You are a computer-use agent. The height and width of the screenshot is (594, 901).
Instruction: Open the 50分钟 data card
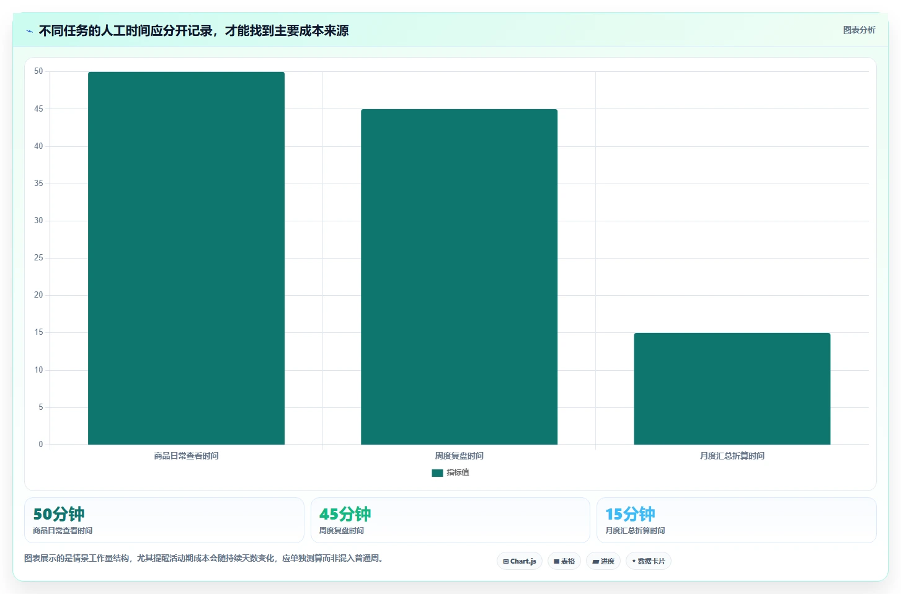[x=164, y=520]
